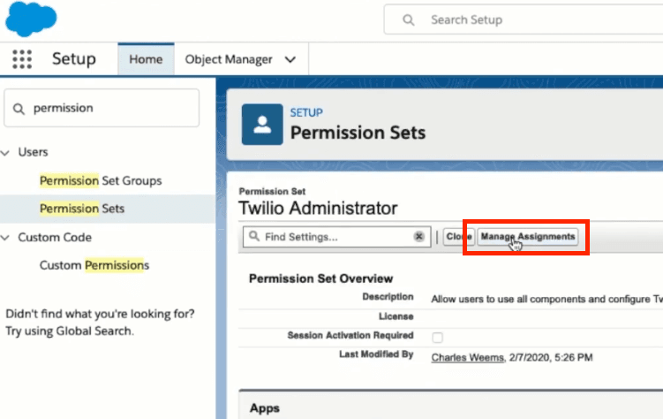Click the magnifier in Search Setup box
The image size is (663, 419).
point(409,20)
